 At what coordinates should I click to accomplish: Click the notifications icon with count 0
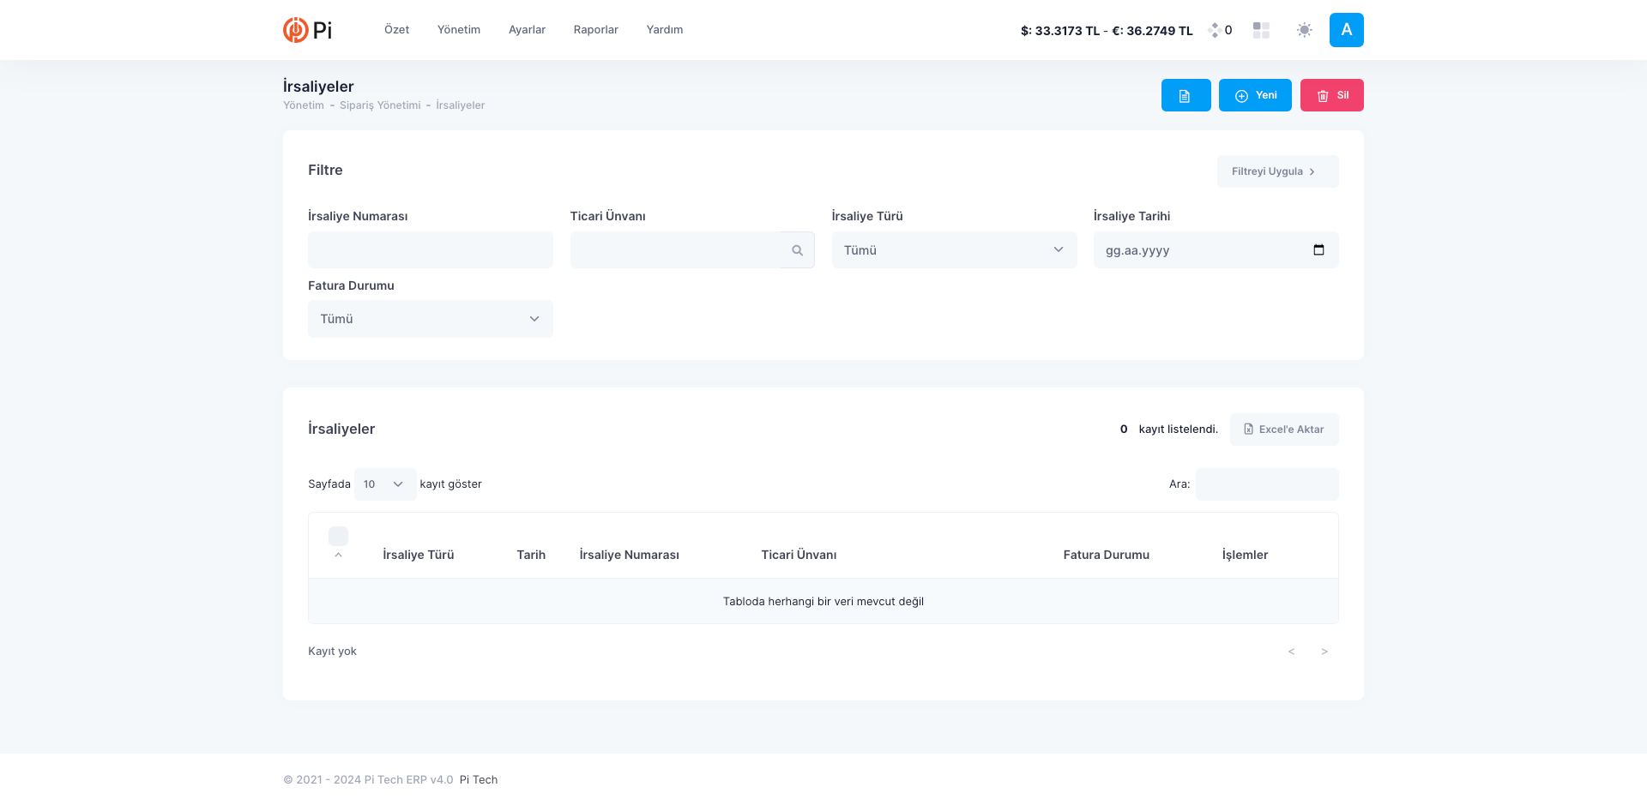pos(1220,30)
